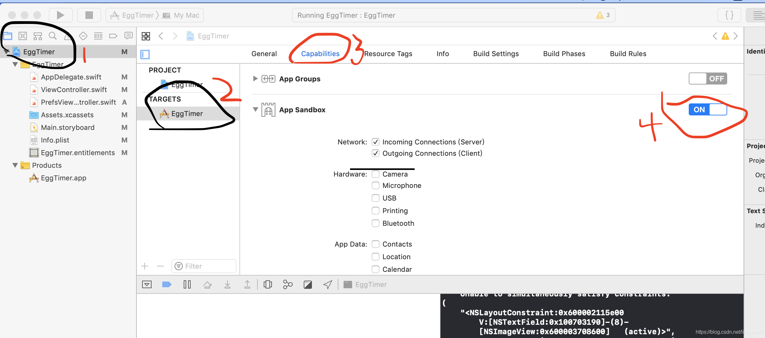The image size is (765, 338).
Task: Jump to previous issue arrow
Action: [x=715, y=36]
